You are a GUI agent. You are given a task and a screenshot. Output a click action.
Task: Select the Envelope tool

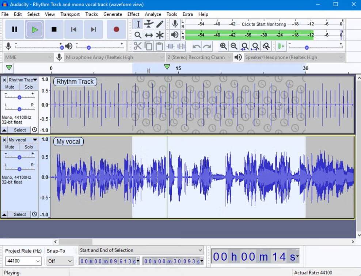(x=149, y=24)
